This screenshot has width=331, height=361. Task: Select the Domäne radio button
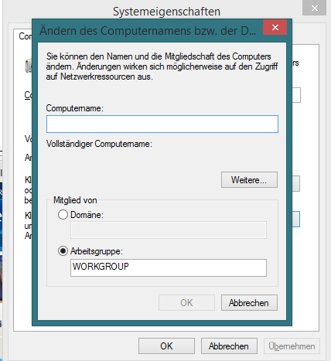(63, 214)
